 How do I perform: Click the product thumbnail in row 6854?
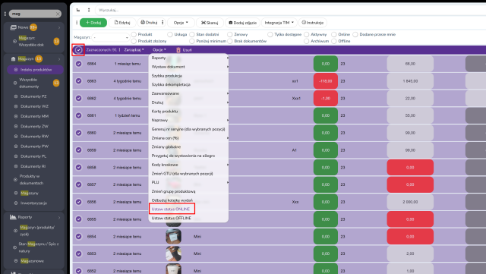click(x=174, y=237)
